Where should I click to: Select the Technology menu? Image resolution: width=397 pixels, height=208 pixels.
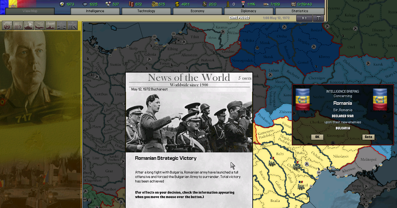click(146, 11)
